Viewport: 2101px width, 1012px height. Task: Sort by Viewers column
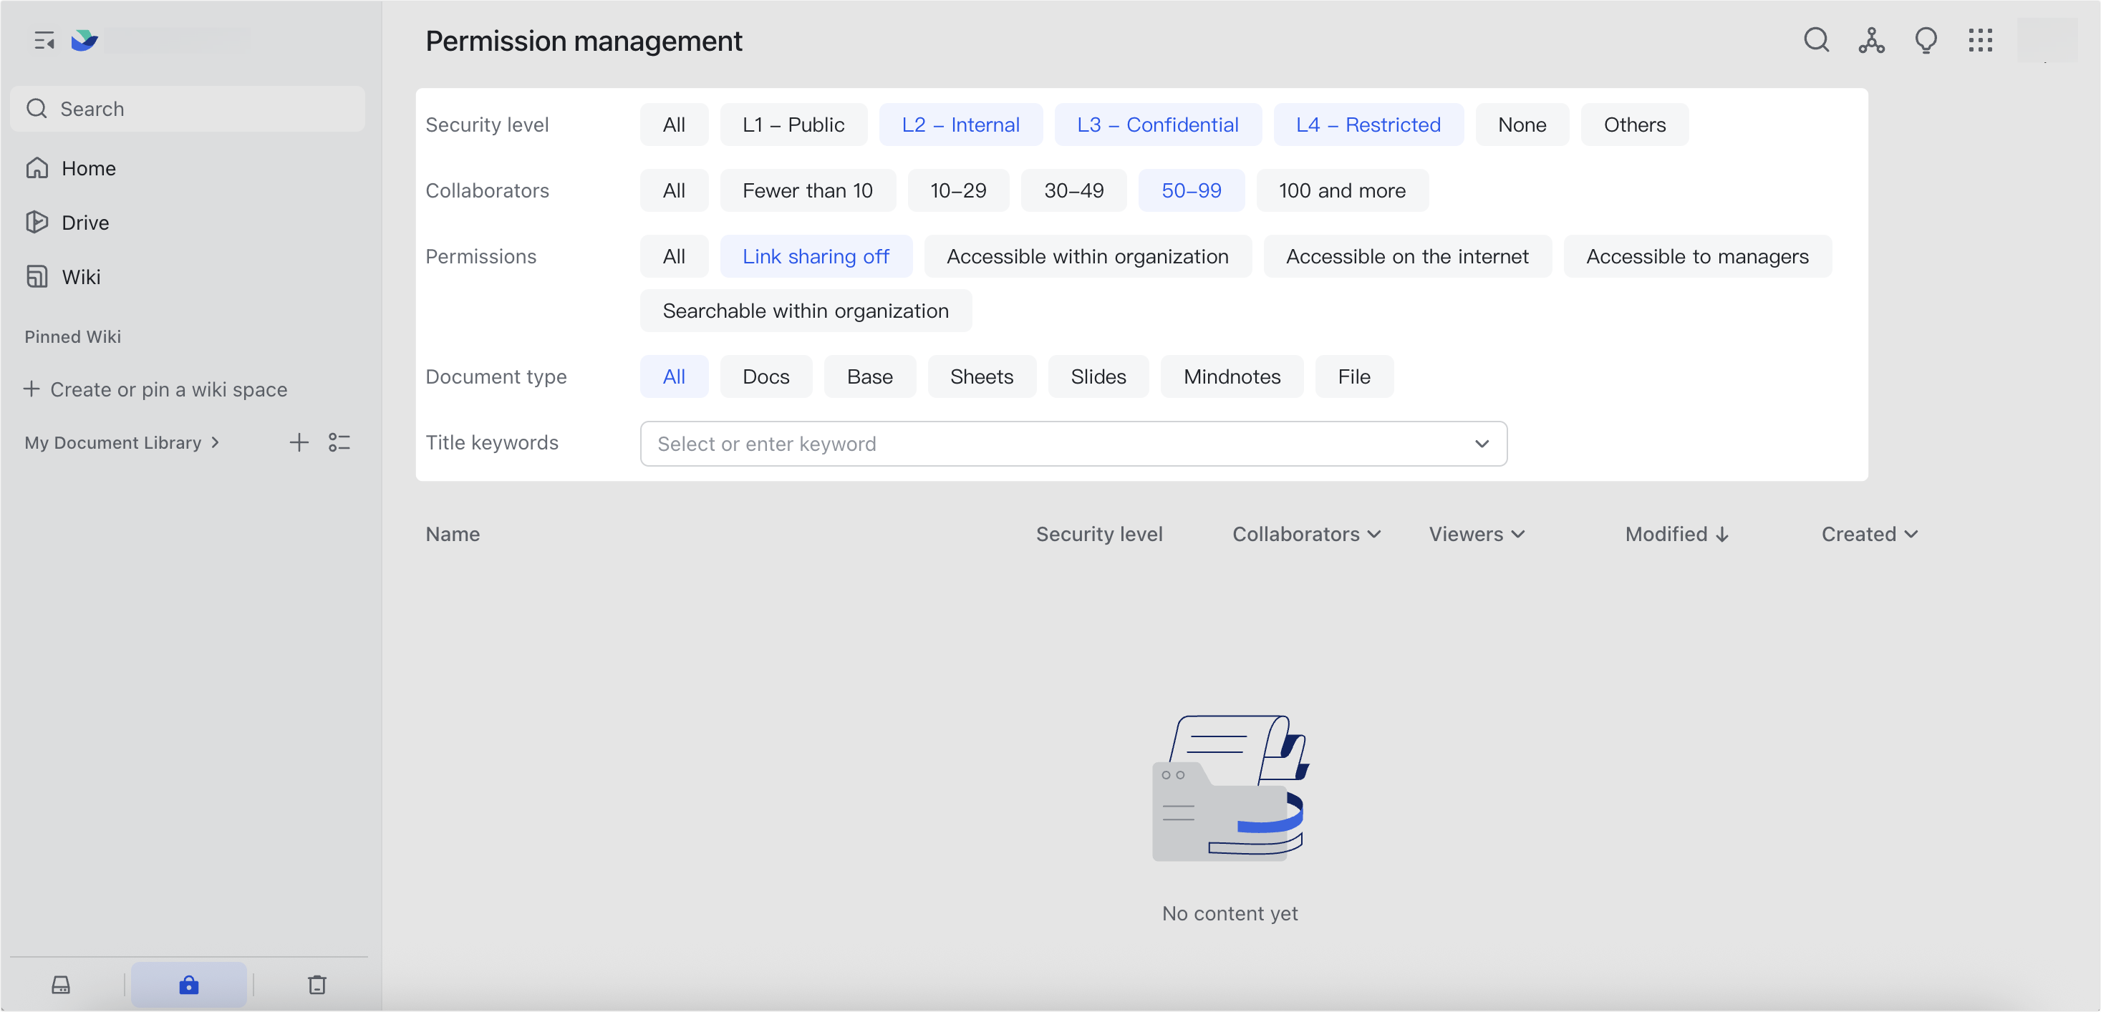(1477, 534)
